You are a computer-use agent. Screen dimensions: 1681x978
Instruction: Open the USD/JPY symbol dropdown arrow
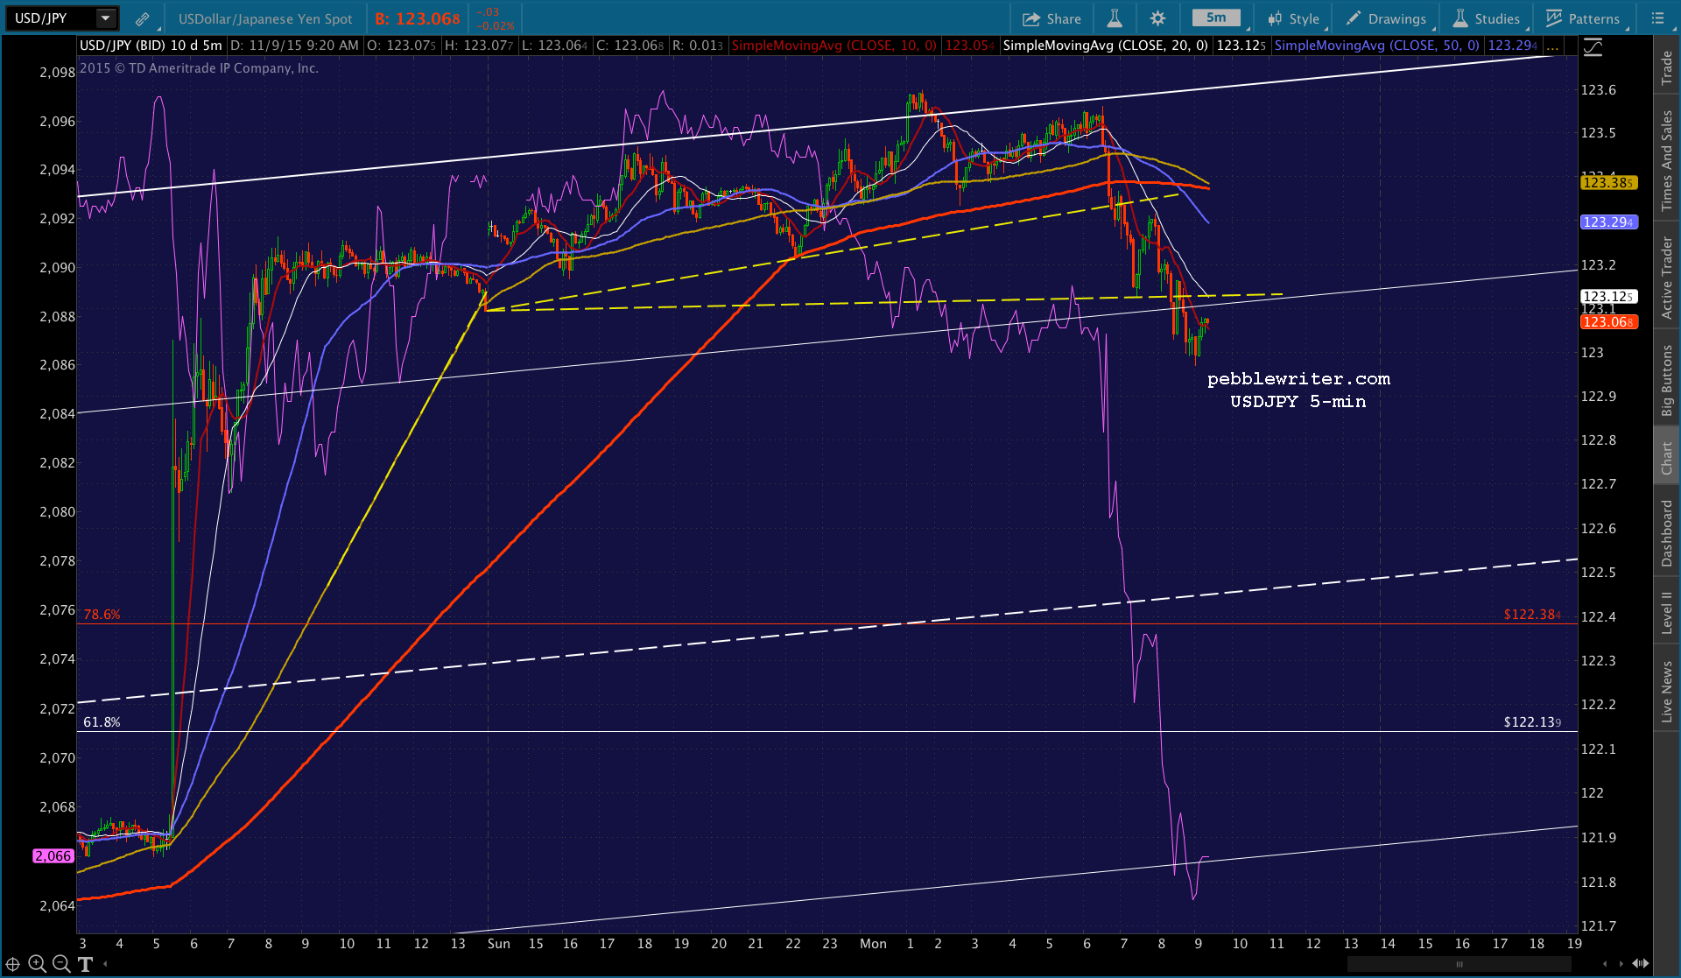pos(106,18)
